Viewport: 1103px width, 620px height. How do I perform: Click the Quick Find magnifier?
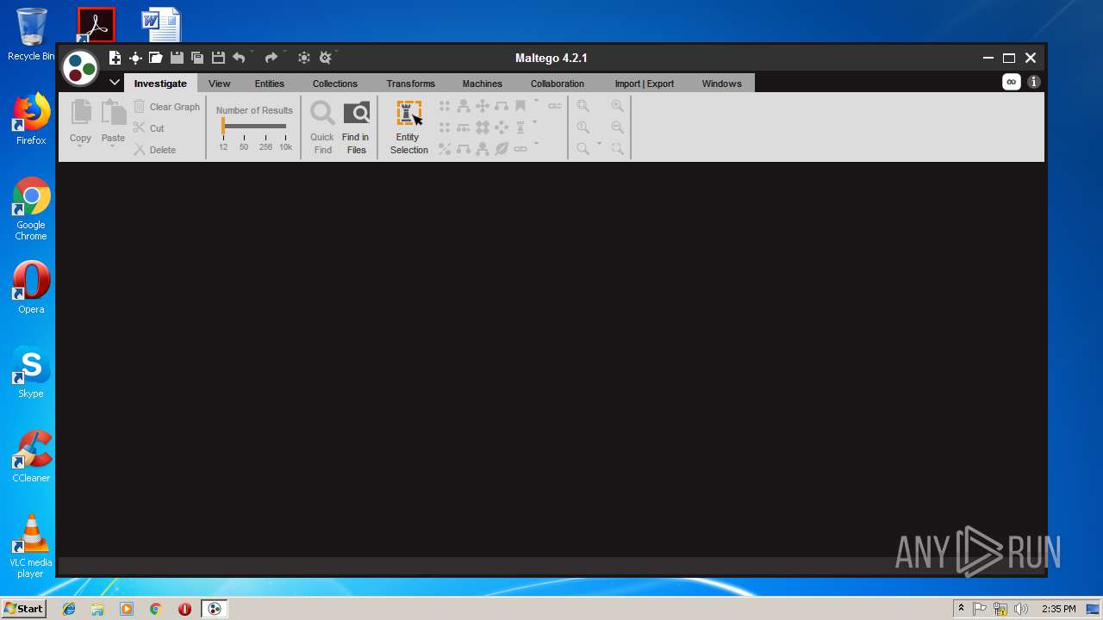click(x=322, y=127)
